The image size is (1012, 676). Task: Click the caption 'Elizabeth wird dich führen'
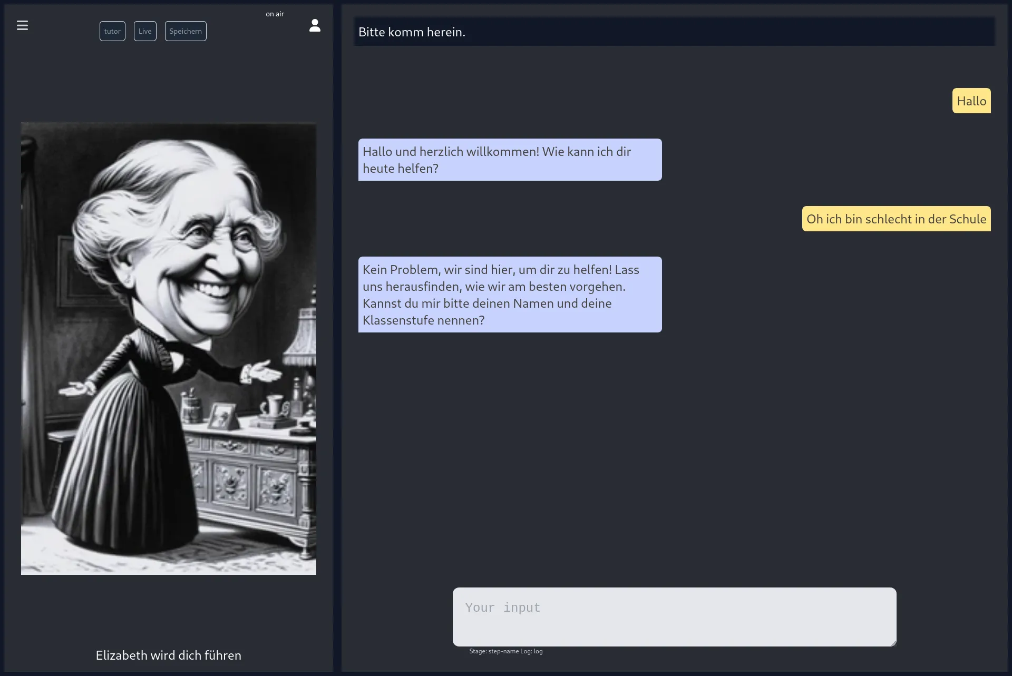click(169, 655)
